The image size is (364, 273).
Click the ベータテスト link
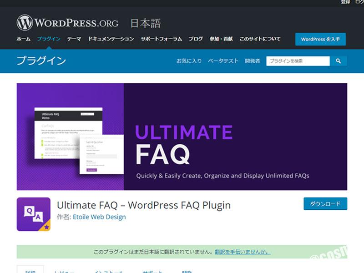pyautogui.click(x=223, y=61)
